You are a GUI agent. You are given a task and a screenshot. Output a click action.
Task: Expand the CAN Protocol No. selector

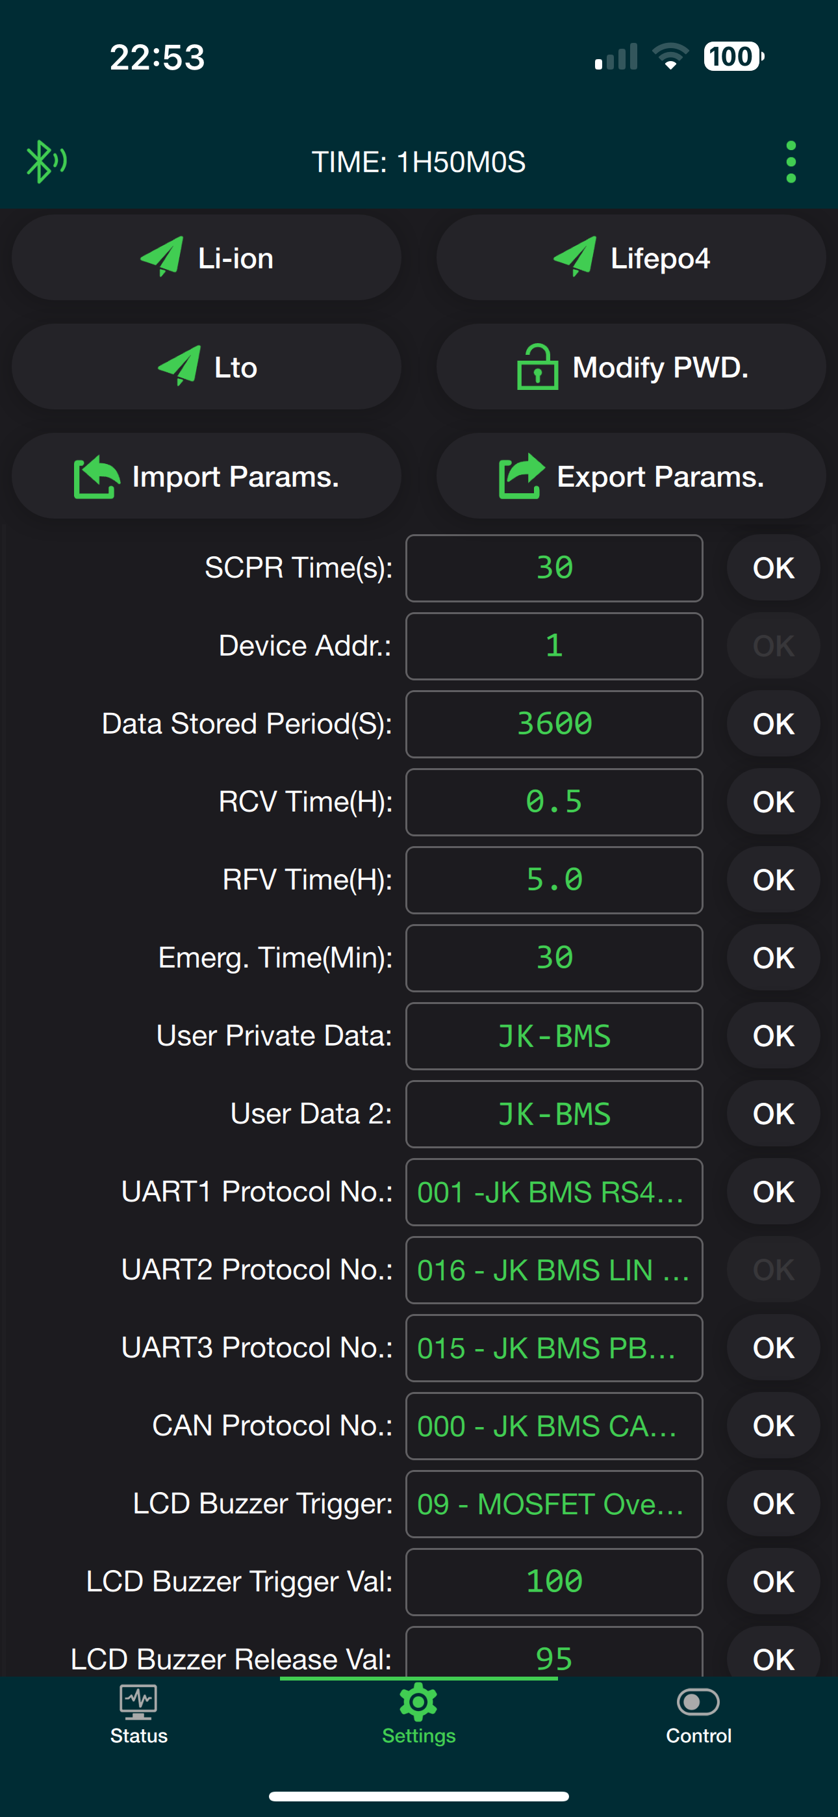pyautogui.click(x=553, y=1426)
